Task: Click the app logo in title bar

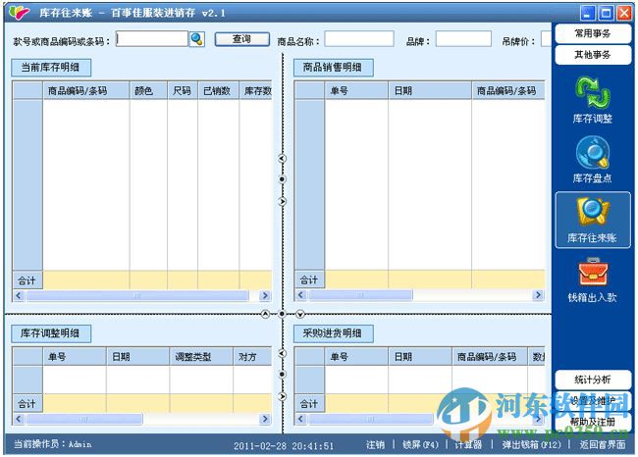Action: (x=19, y=13)
